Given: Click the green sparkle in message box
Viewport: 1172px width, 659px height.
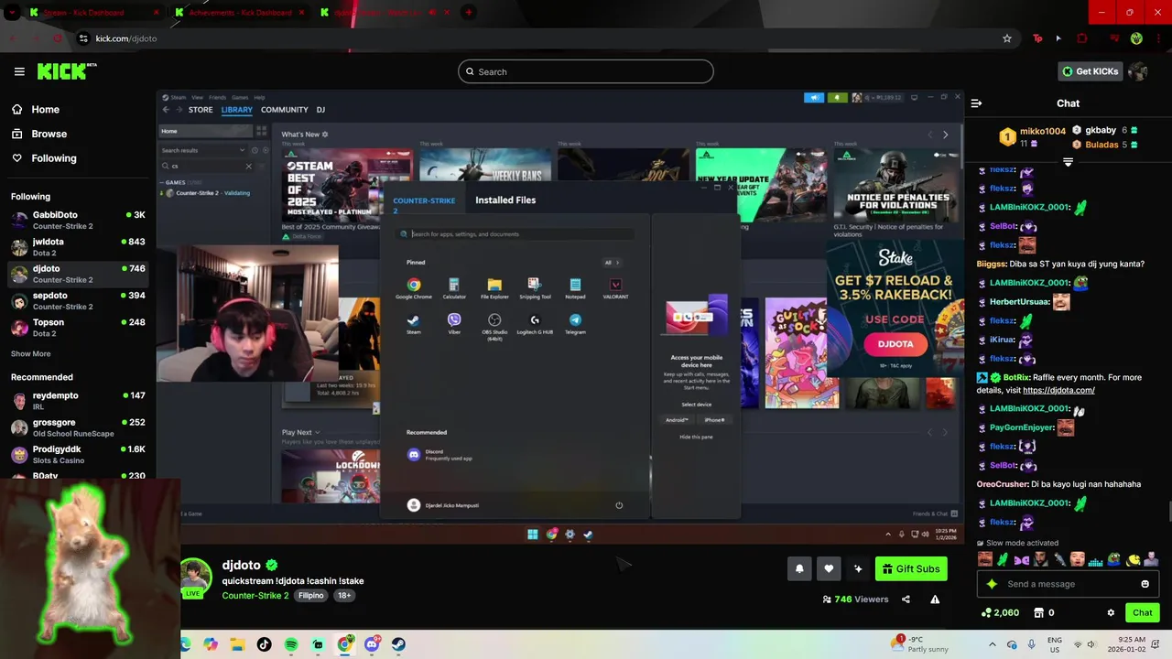Looking at the screenshot, I should click(x=991, y=584).
